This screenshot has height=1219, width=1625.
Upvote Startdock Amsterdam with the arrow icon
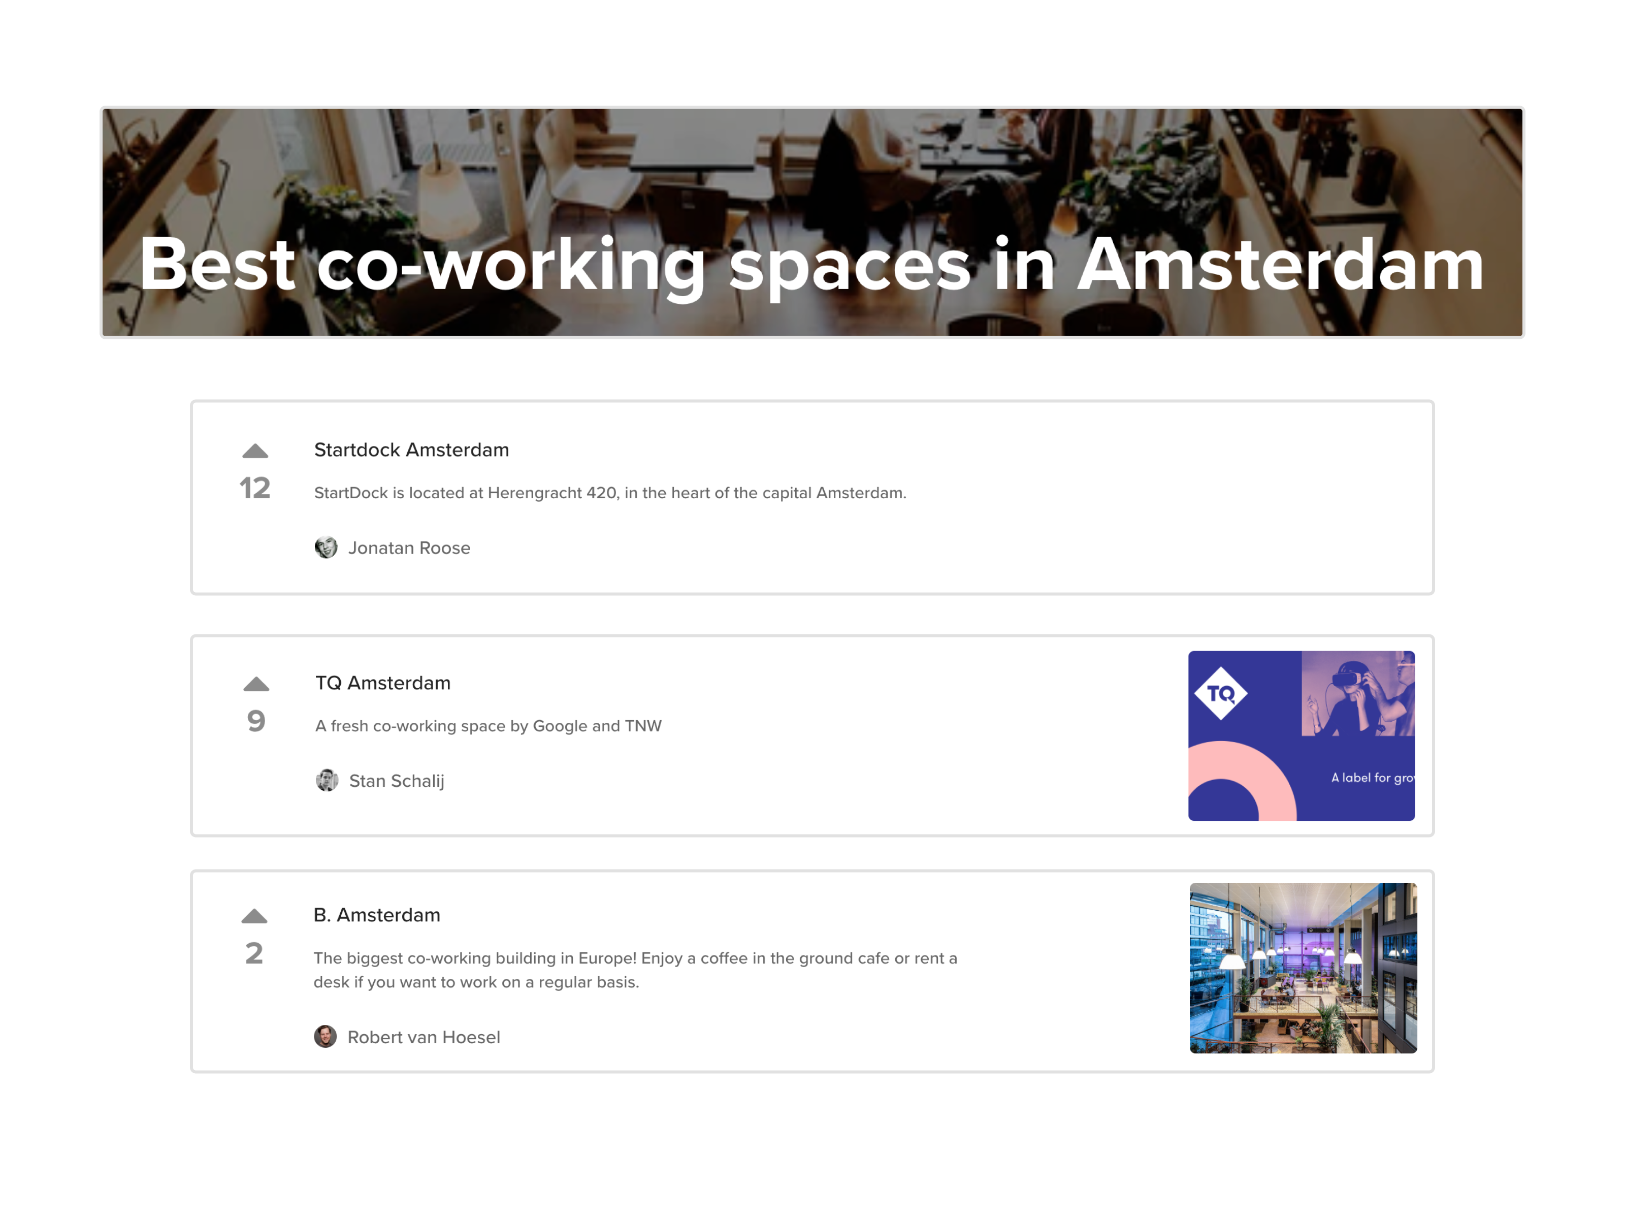(x=255, y=451)
